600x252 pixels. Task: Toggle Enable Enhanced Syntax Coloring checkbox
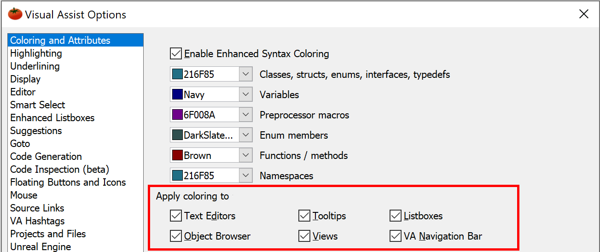(x=176, y=53)
